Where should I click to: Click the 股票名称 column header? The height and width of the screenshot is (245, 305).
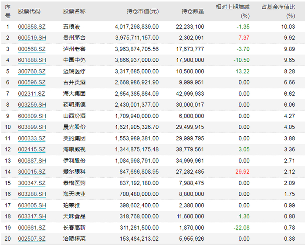click(x=75, y=11)
